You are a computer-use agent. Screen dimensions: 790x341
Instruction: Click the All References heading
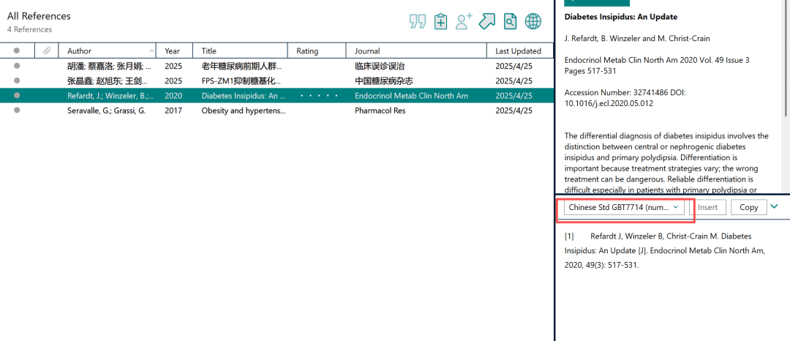coord(39,16)
